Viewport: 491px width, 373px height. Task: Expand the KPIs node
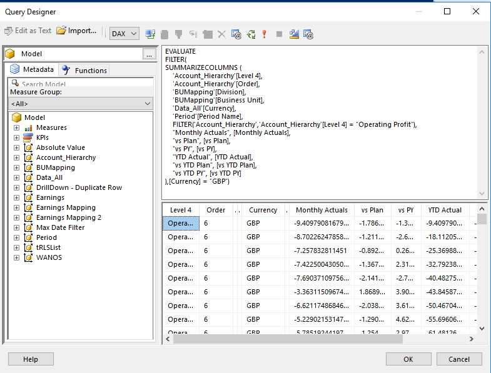[x=17, y=137]
